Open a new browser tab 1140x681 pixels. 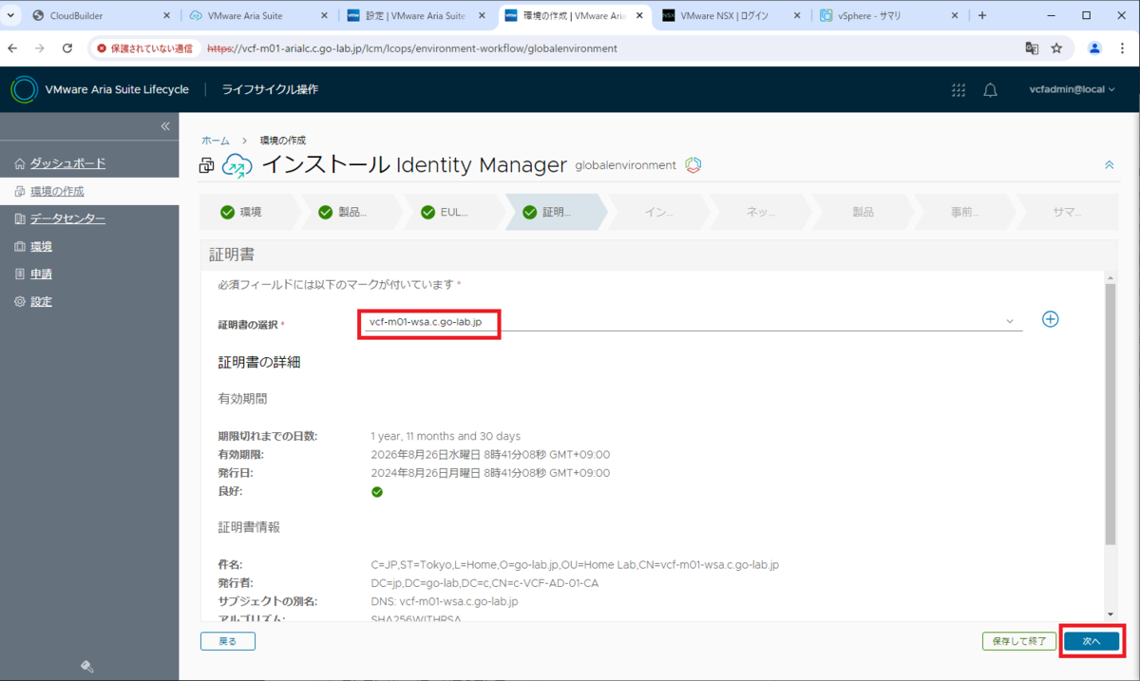point(982,15)
